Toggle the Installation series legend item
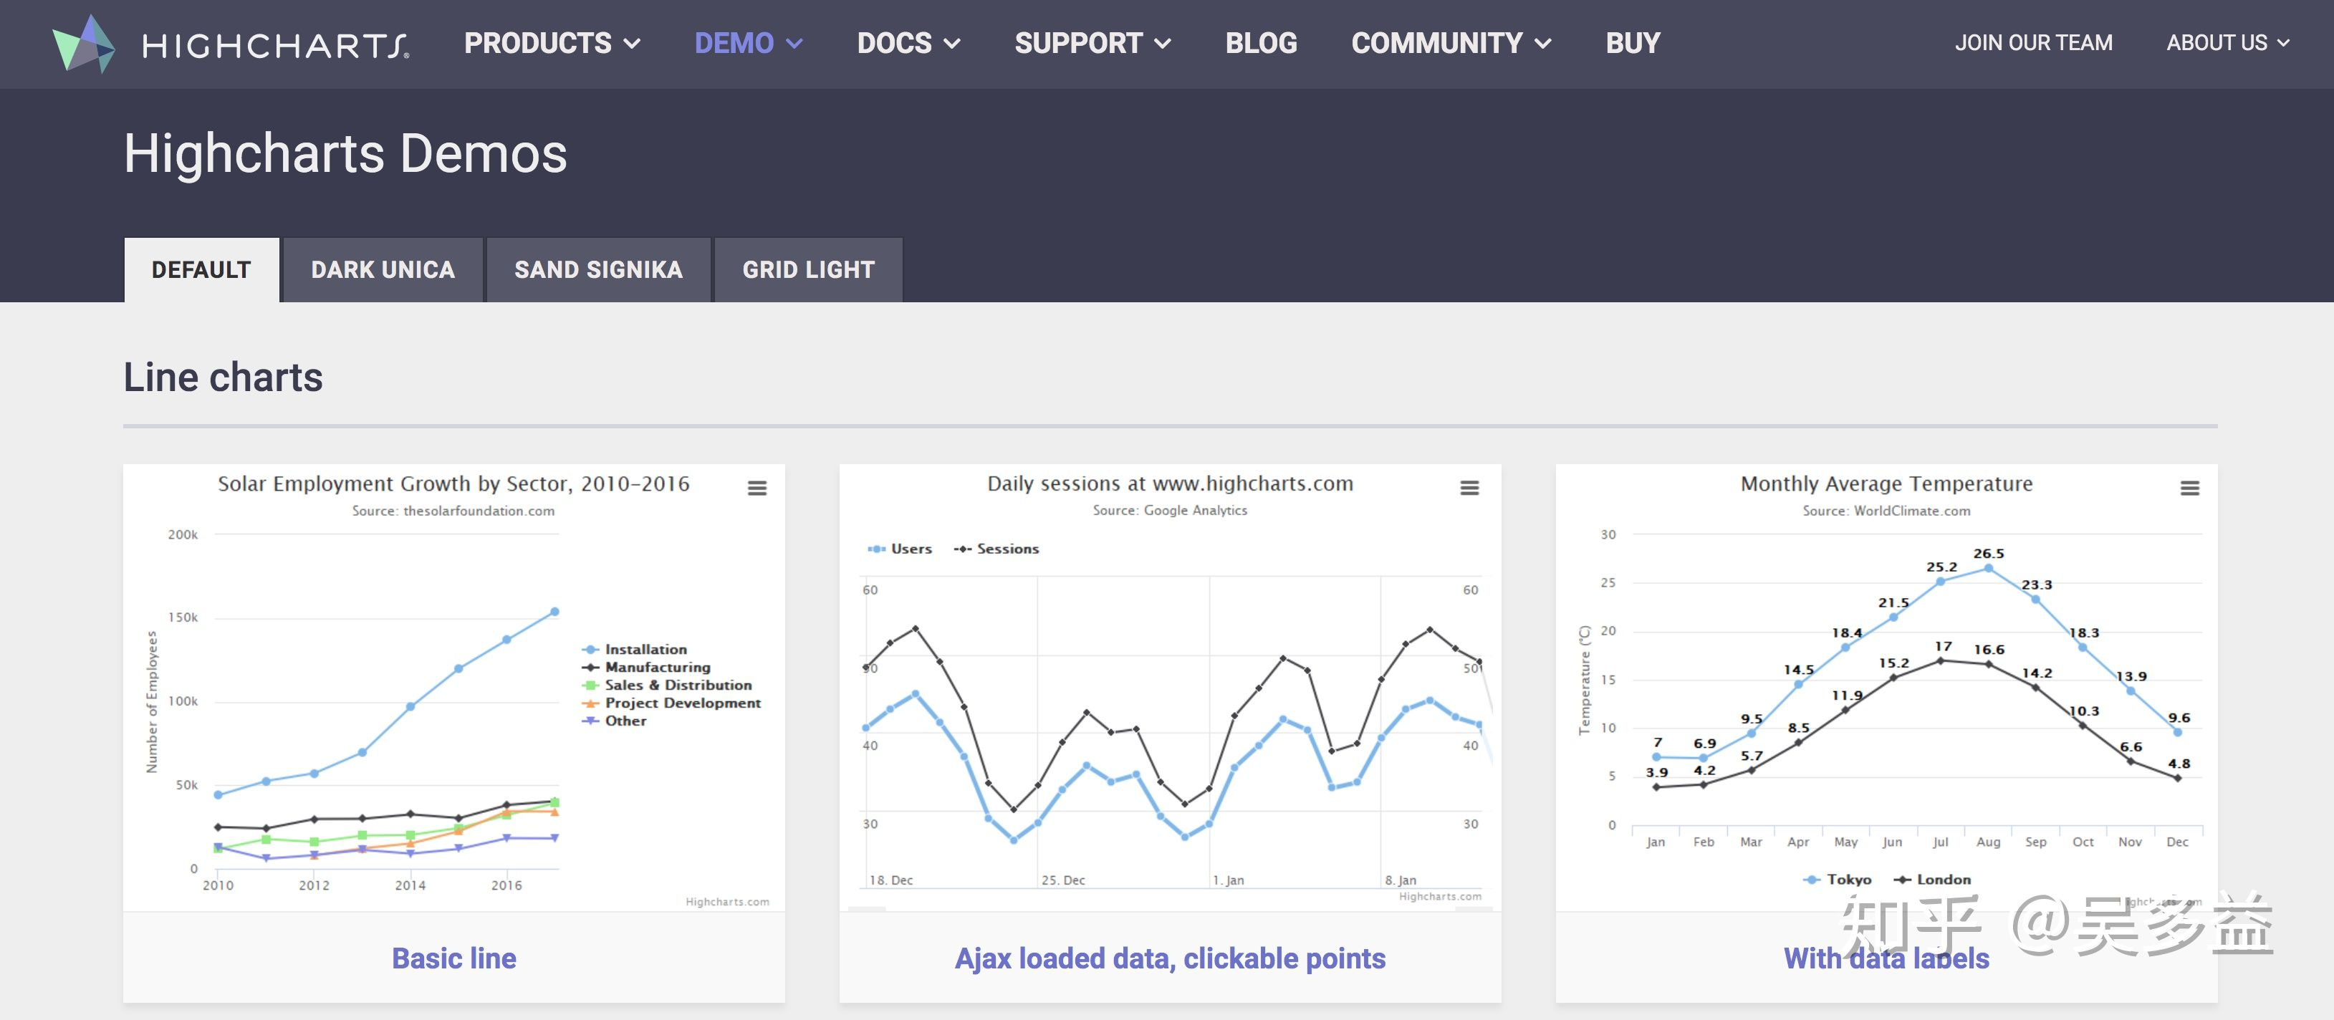Viewport: 2334px width, 1020px height. tap(634, 650)
